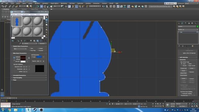The image size is (199, 112).
Task: Open the selection filter dropdown in main toolbar
Action: tap(22, 6)
